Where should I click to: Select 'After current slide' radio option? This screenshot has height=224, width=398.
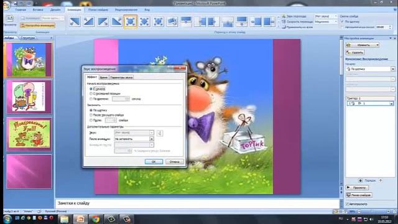coord(91,115)
